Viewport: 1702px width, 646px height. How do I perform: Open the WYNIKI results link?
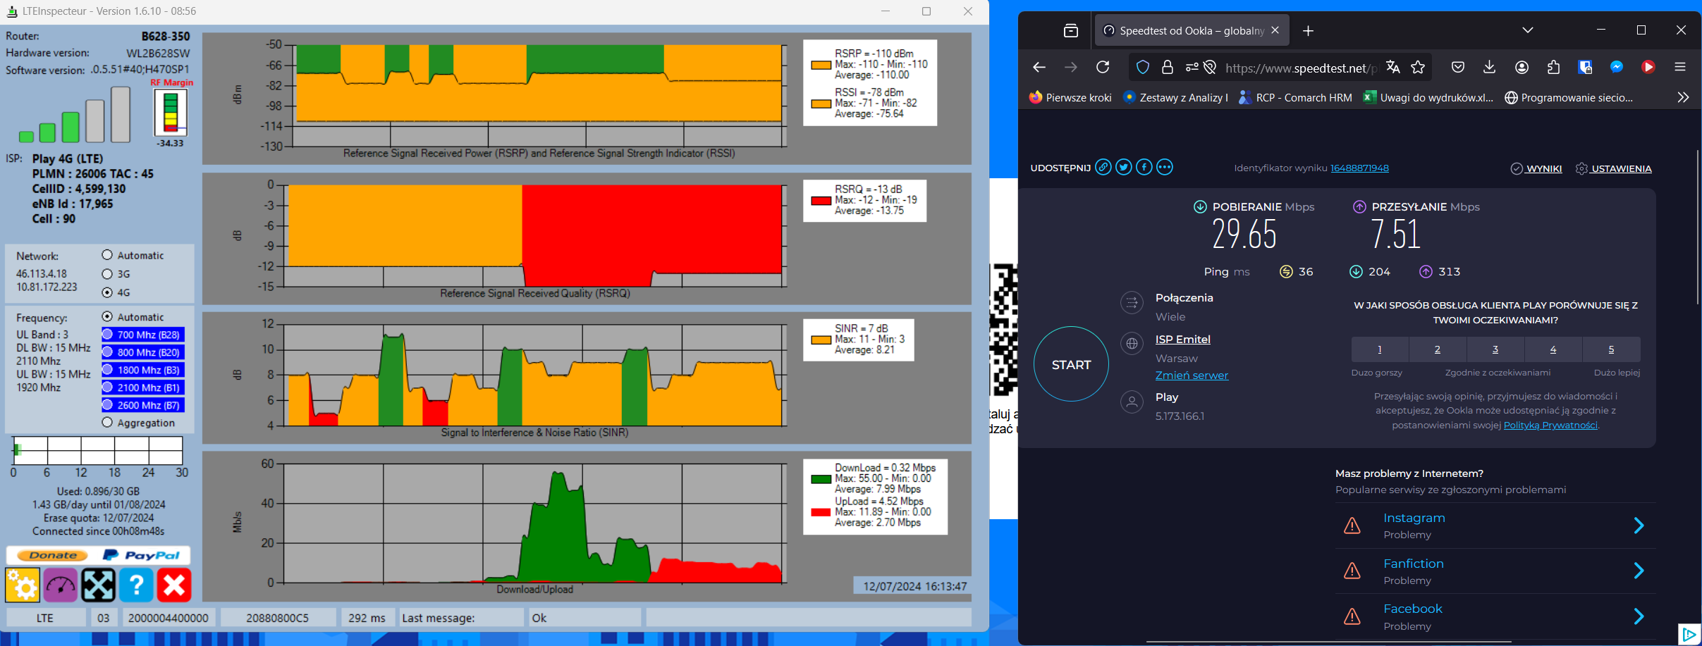pos(1536,168)
